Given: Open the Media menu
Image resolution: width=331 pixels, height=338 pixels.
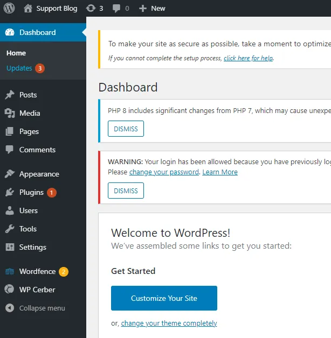Looking at the screenshot, I should pyautogui.click(x=30, y=113).
